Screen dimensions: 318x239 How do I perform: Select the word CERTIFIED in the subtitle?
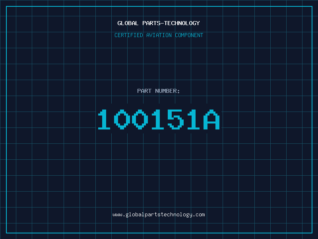point(129,35)
